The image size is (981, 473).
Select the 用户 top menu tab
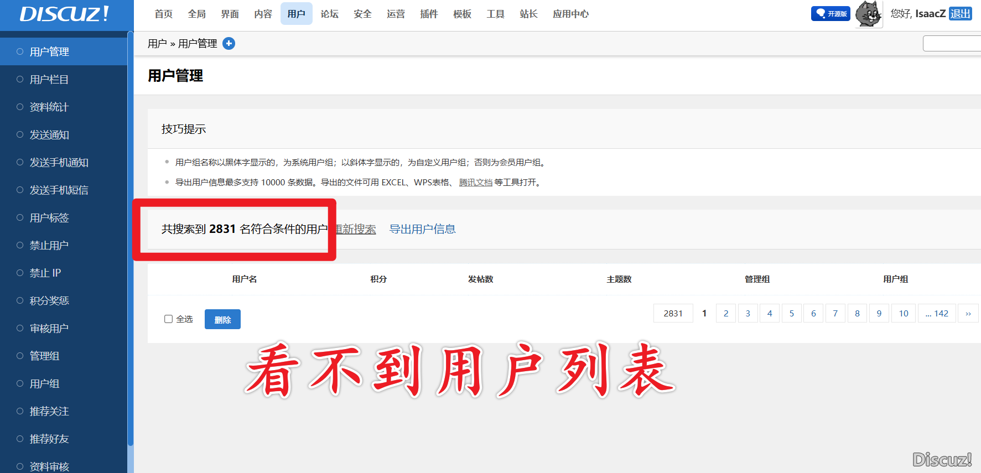296,14
